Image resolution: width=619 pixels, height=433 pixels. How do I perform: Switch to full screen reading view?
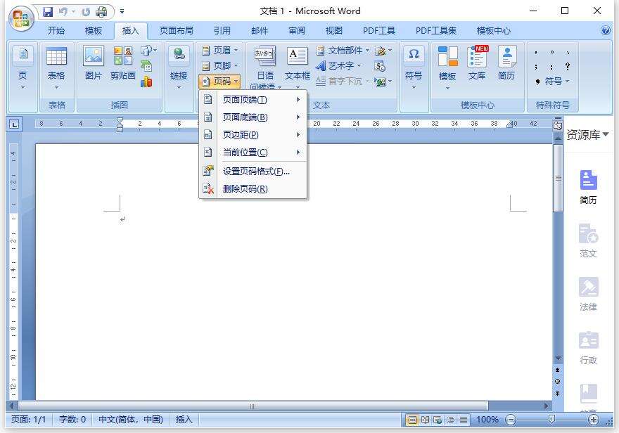tap(425, 420)
